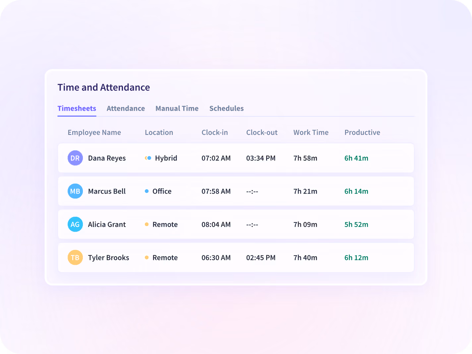
Task: Click the 6h 12m productive time
Action: 356,258
